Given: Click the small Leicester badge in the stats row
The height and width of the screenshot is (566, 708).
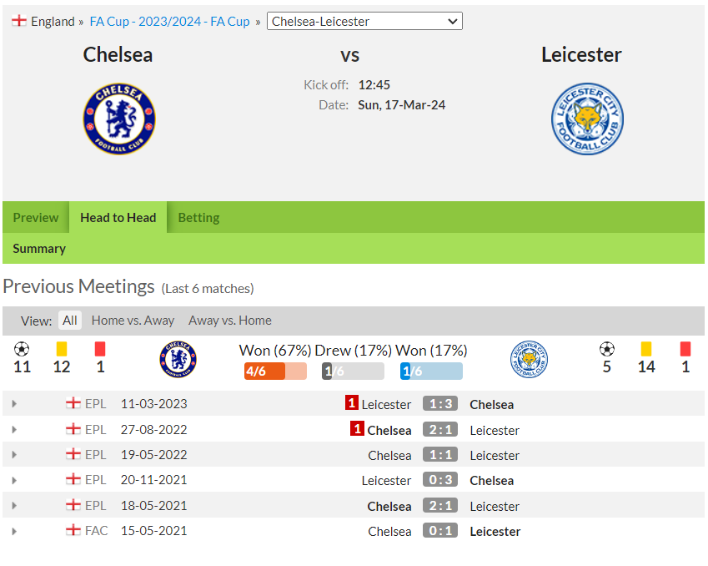Looking at the screenshot, I should (530, 360).
